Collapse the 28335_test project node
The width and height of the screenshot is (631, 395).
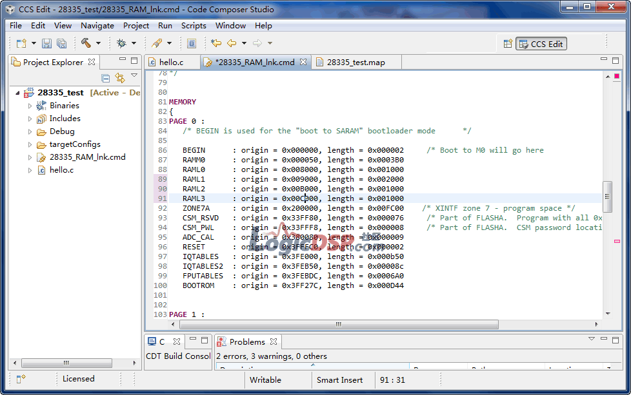click(x=17, y=93)
